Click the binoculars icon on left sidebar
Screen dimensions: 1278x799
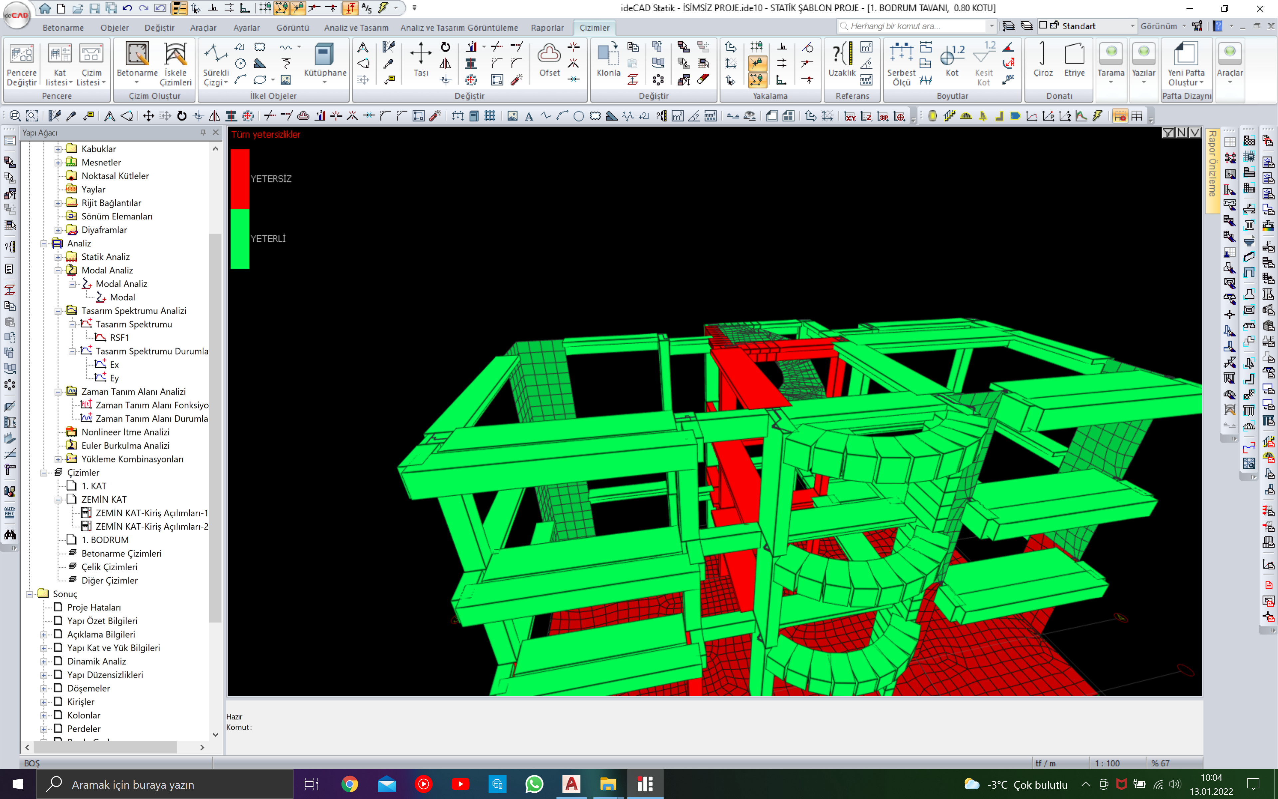click(10, 534)
